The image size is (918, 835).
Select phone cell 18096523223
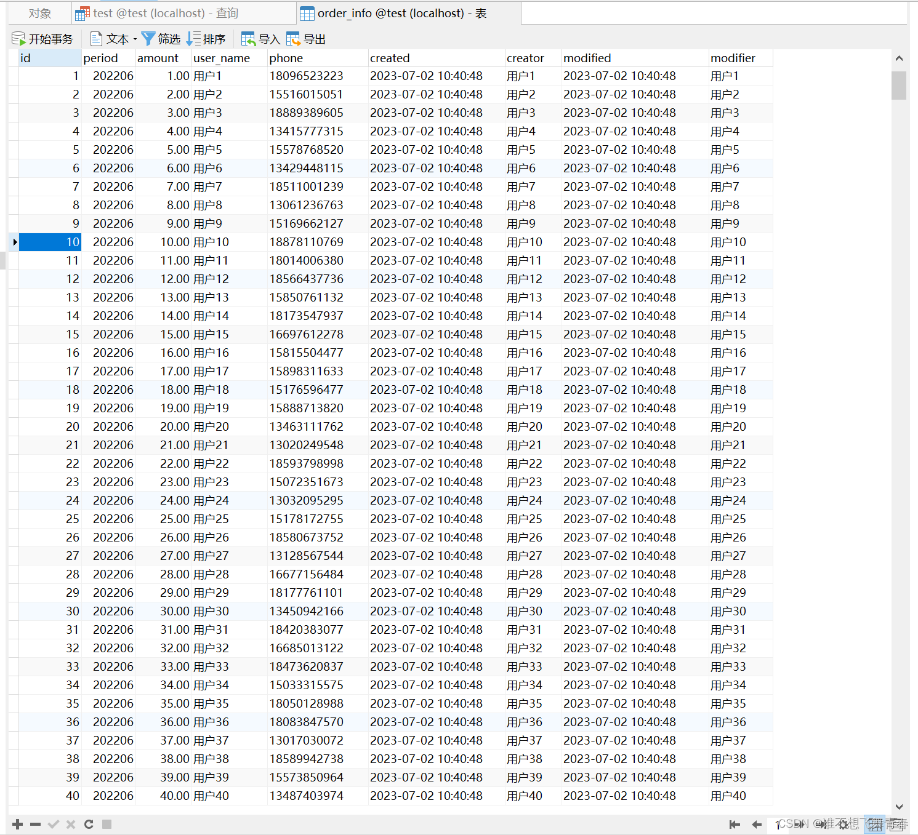[318, 76]
